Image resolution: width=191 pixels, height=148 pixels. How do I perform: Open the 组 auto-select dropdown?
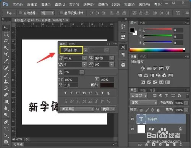coord(47,13)
